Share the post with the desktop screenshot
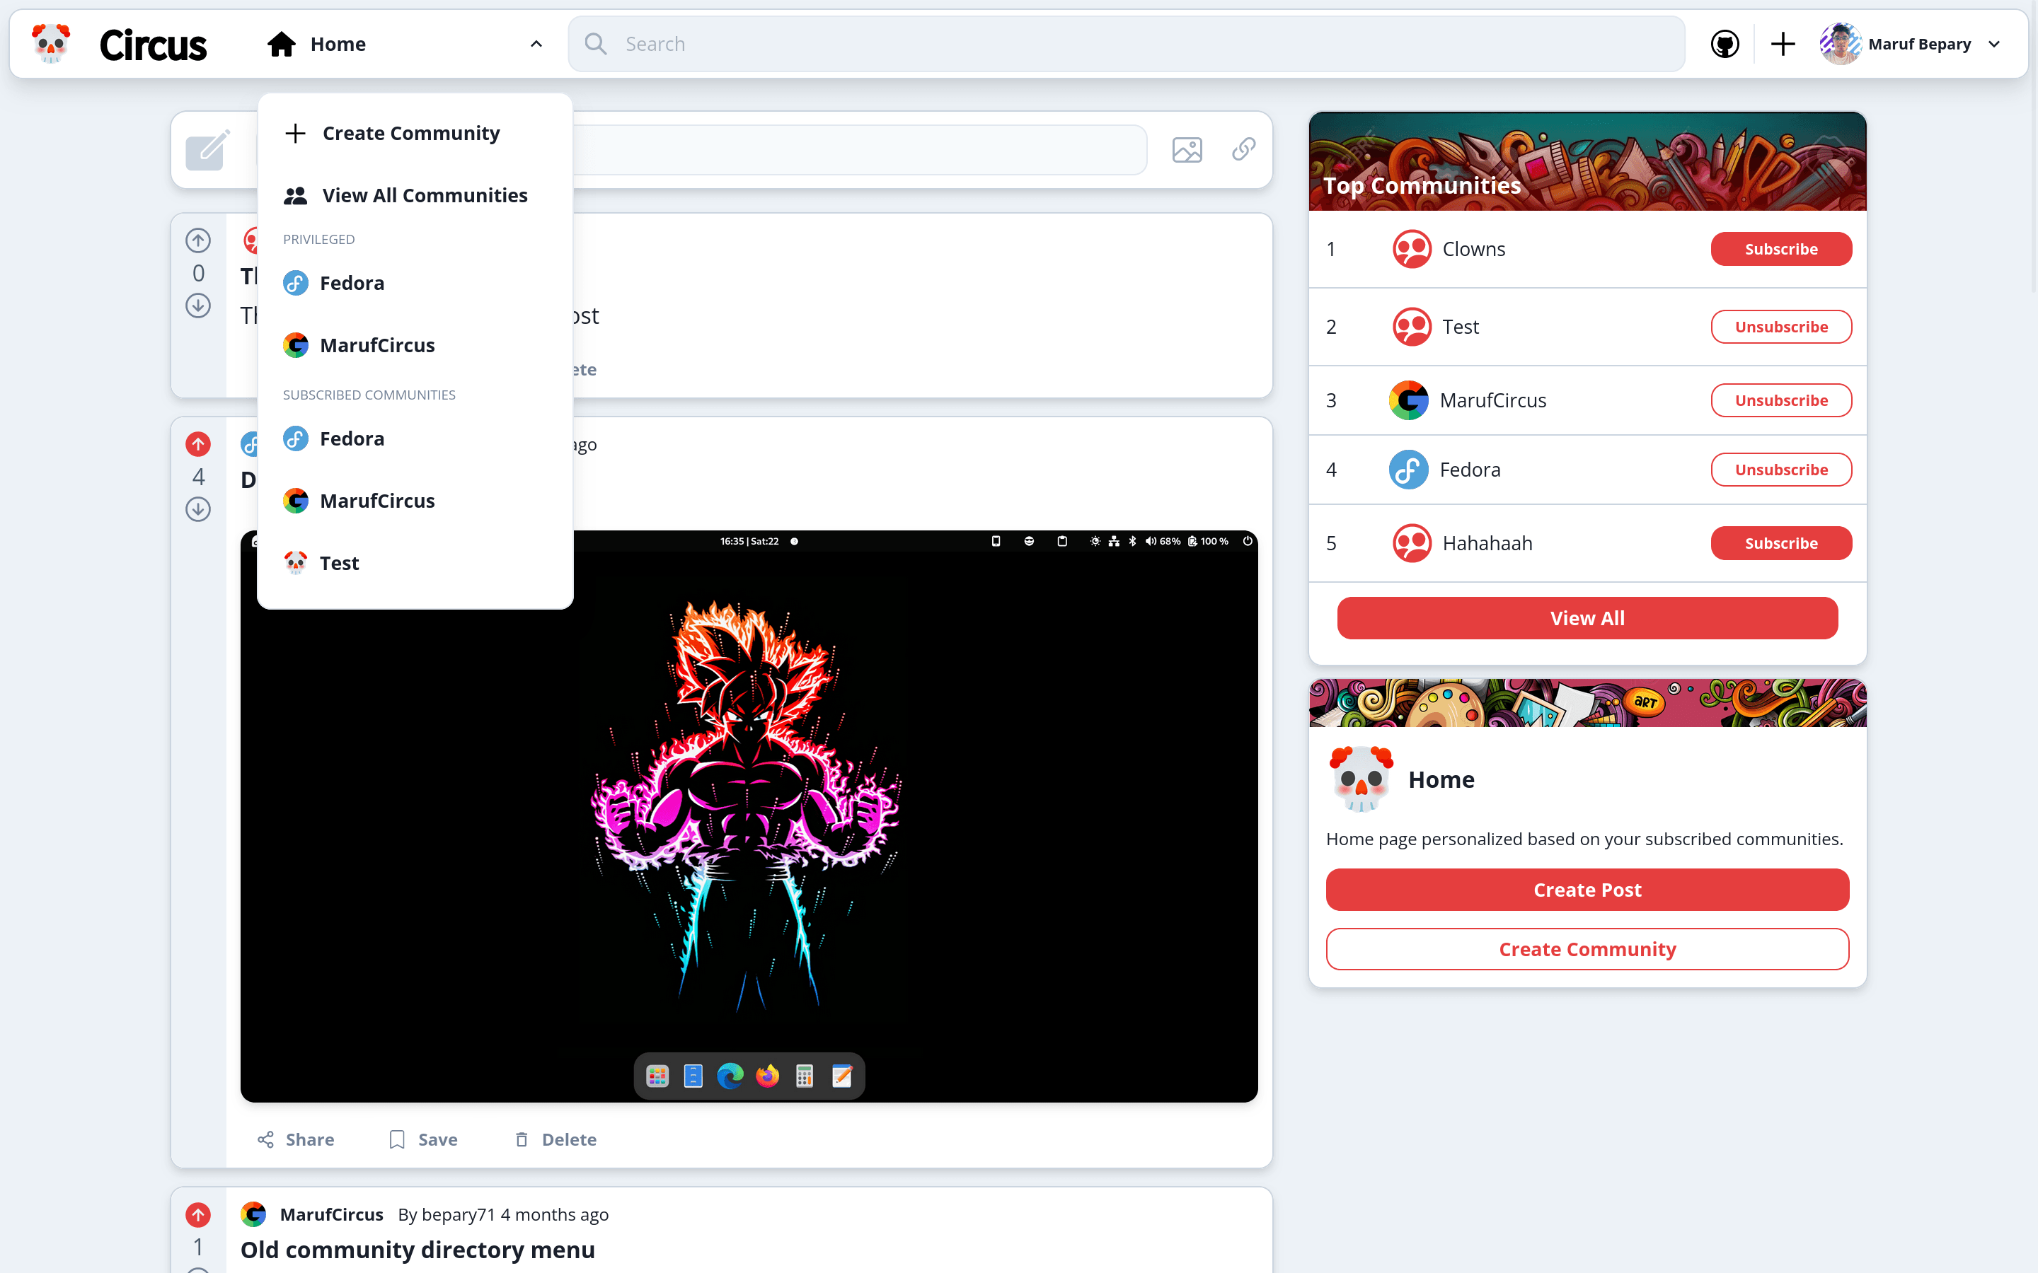2038x1273 pixels. click(296, 1139)
